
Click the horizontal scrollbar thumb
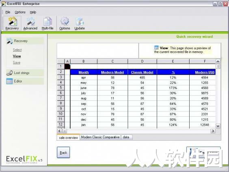[65, 131]
